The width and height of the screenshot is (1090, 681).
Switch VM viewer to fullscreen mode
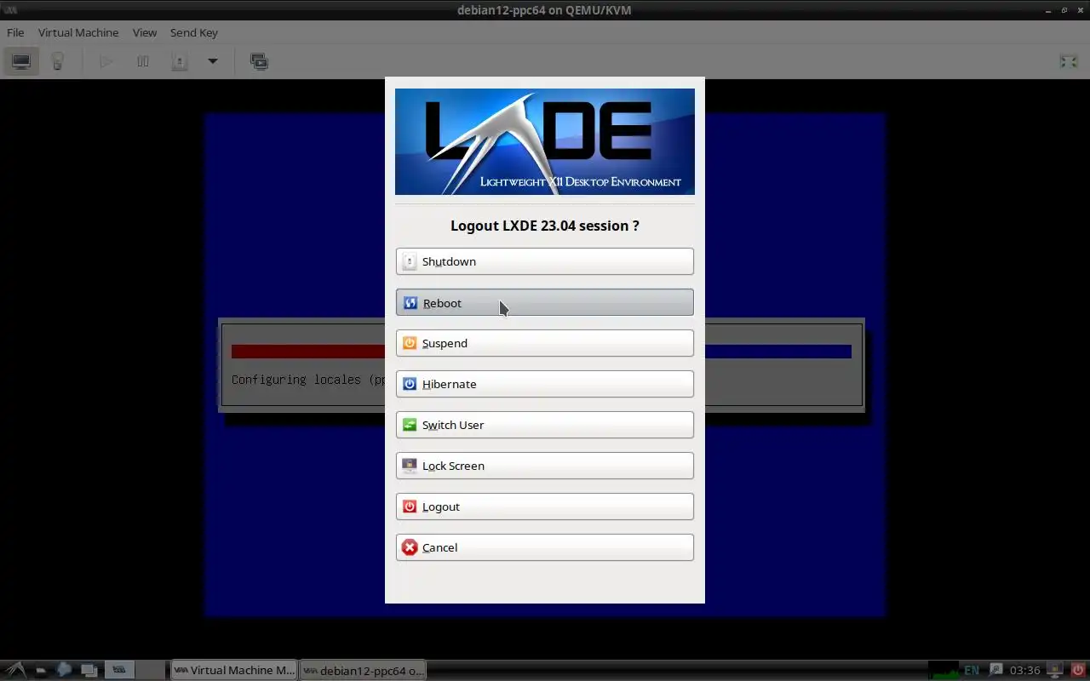coord(1068,61)
